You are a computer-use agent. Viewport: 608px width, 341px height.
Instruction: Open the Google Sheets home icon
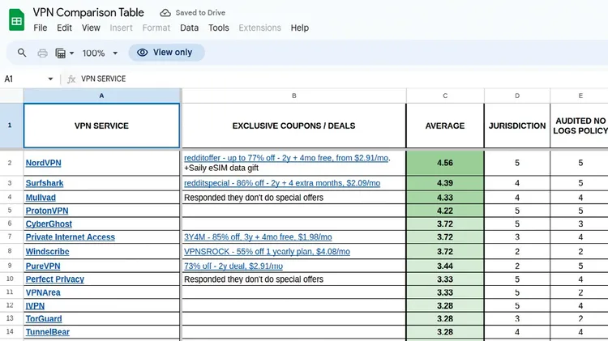pos(17,19)
